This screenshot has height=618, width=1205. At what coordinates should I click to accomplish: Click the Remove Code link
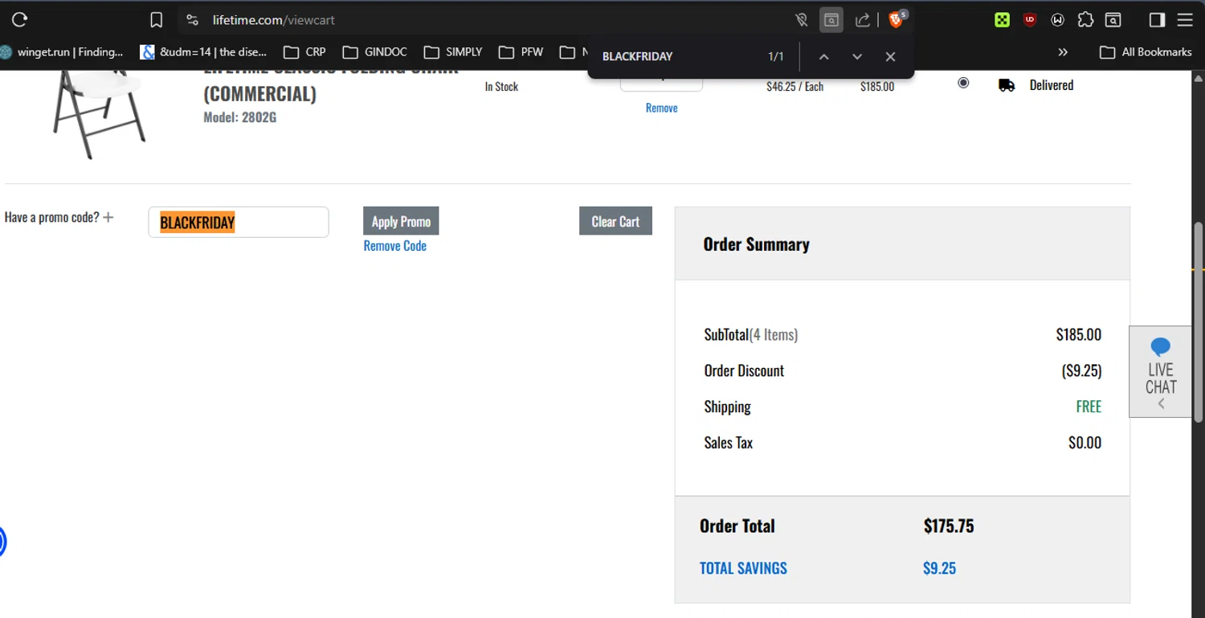(394, 246)
